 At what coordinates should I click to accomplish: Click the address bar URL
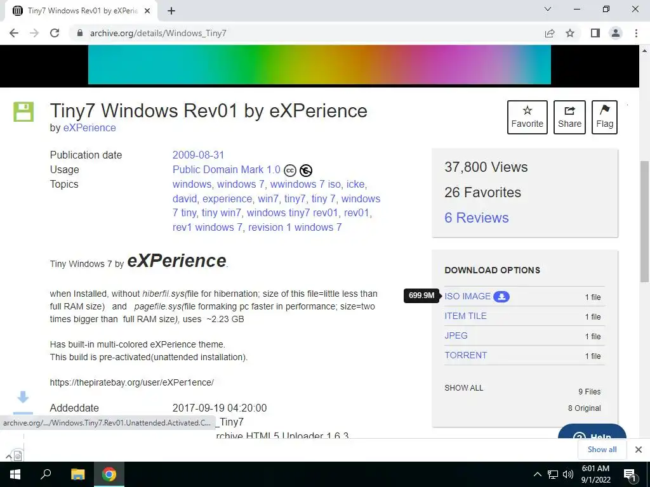[158, 33]
